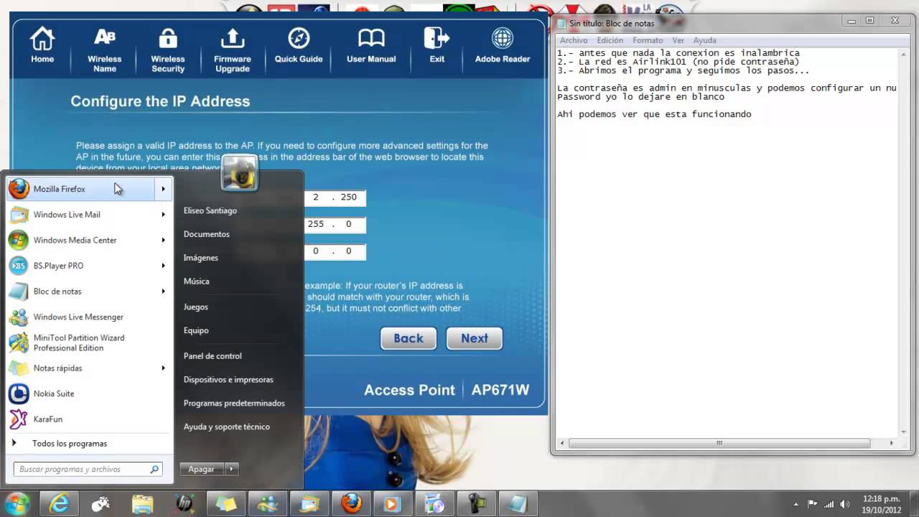The image size is (919, 517).
Task: Go to Home in the AP setup wizard
Action: 42,45
